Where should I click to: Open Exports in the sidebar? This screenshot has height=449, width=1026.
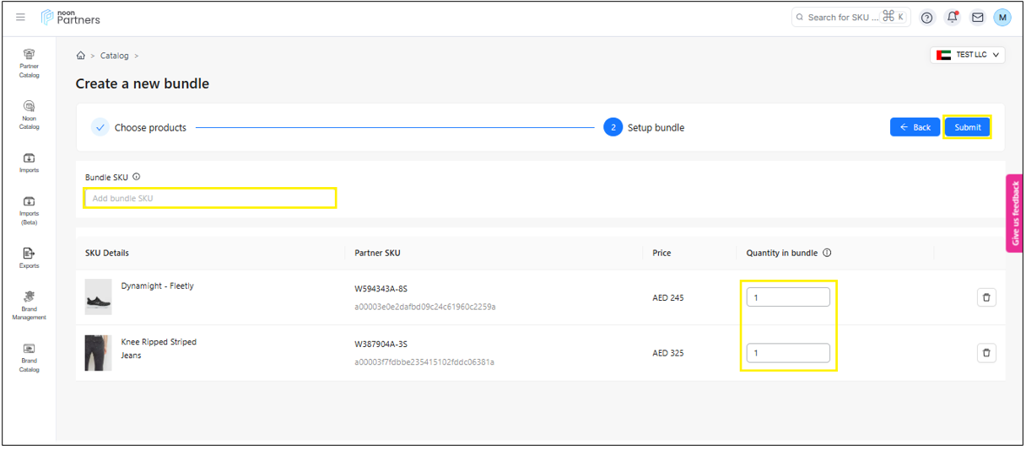[x=29, y=258]
